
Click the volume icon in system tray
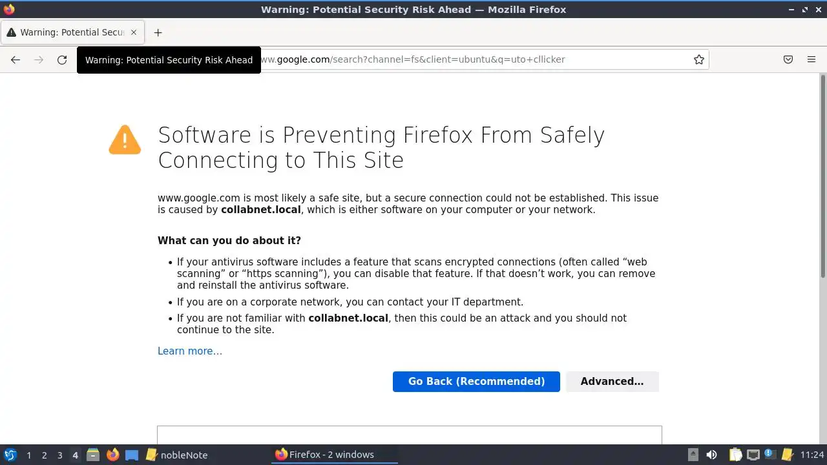coord(711,455)
